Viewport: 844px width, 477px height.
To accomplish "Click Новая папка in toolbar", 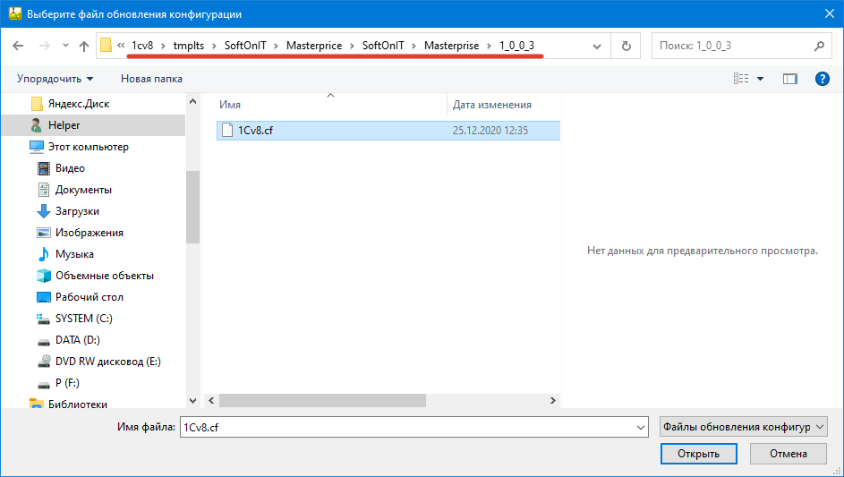I will tap(151, 79).
